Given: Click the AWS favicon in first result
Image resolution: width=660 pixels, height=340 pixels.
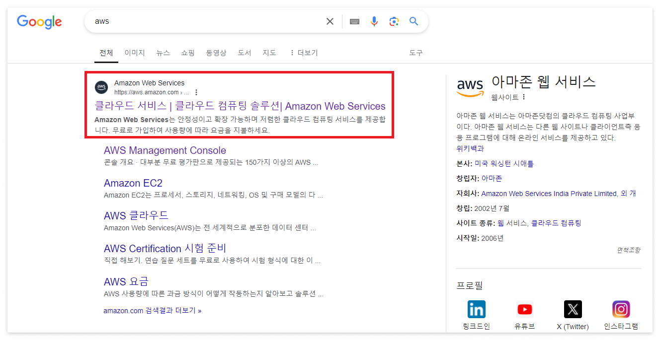Looking at the screenshot, I should 101,87.
